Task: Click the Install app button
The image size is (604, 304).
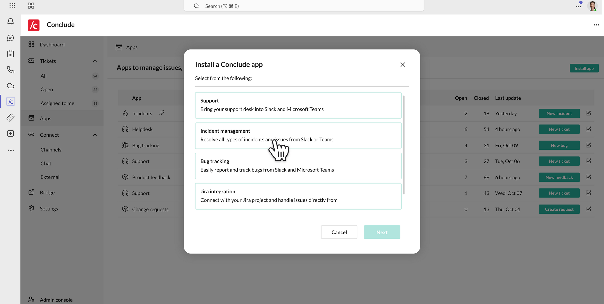Action: click(x=584, y=68)
